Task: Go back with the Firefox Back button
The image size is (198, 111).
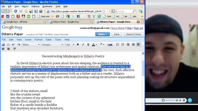Action: coord(3,11)
